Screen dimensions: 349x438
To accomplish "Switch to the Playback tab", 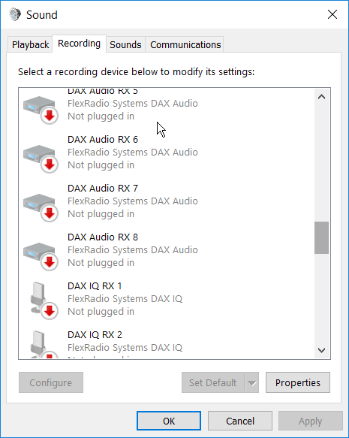I will click(30, 44).
